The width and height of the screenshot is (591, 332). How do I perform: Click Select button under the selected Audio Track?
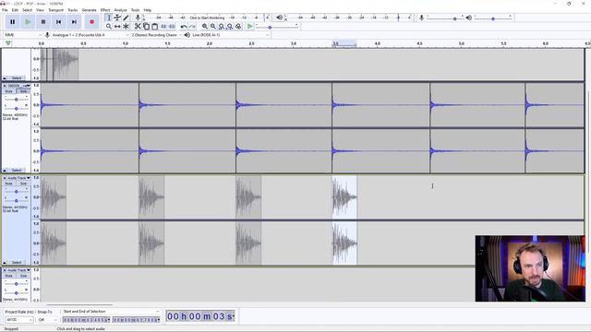[x=17, y=262]
